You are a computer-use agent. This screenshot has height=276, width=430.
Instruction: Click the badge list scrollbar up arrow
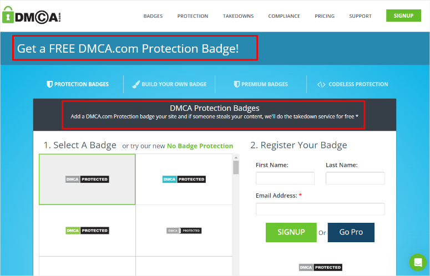[236, 158]
